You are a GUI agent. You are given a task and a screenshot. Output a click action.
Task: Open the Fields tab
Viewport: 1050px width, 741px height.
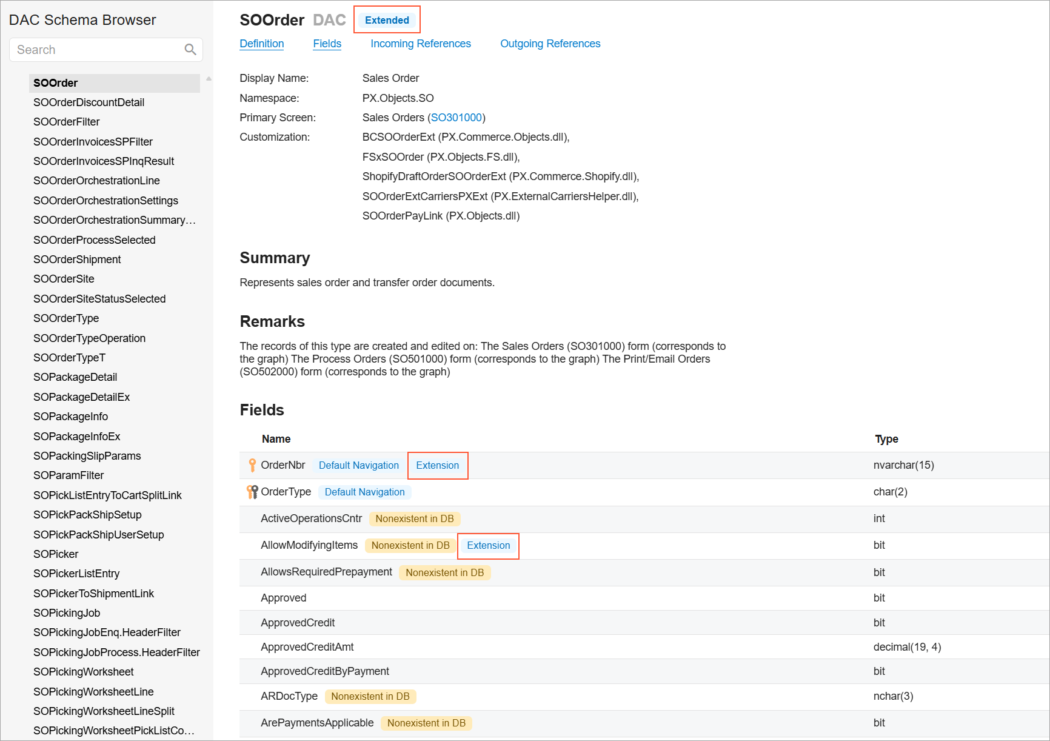point(327,44)
